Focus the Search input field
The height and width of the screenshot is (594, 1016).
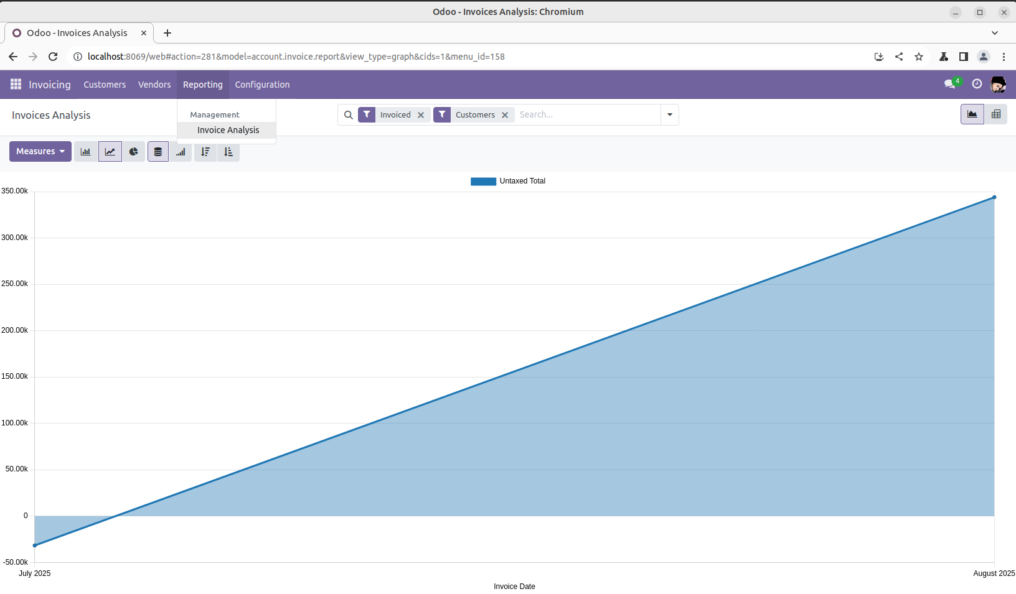tap(585, 114)
